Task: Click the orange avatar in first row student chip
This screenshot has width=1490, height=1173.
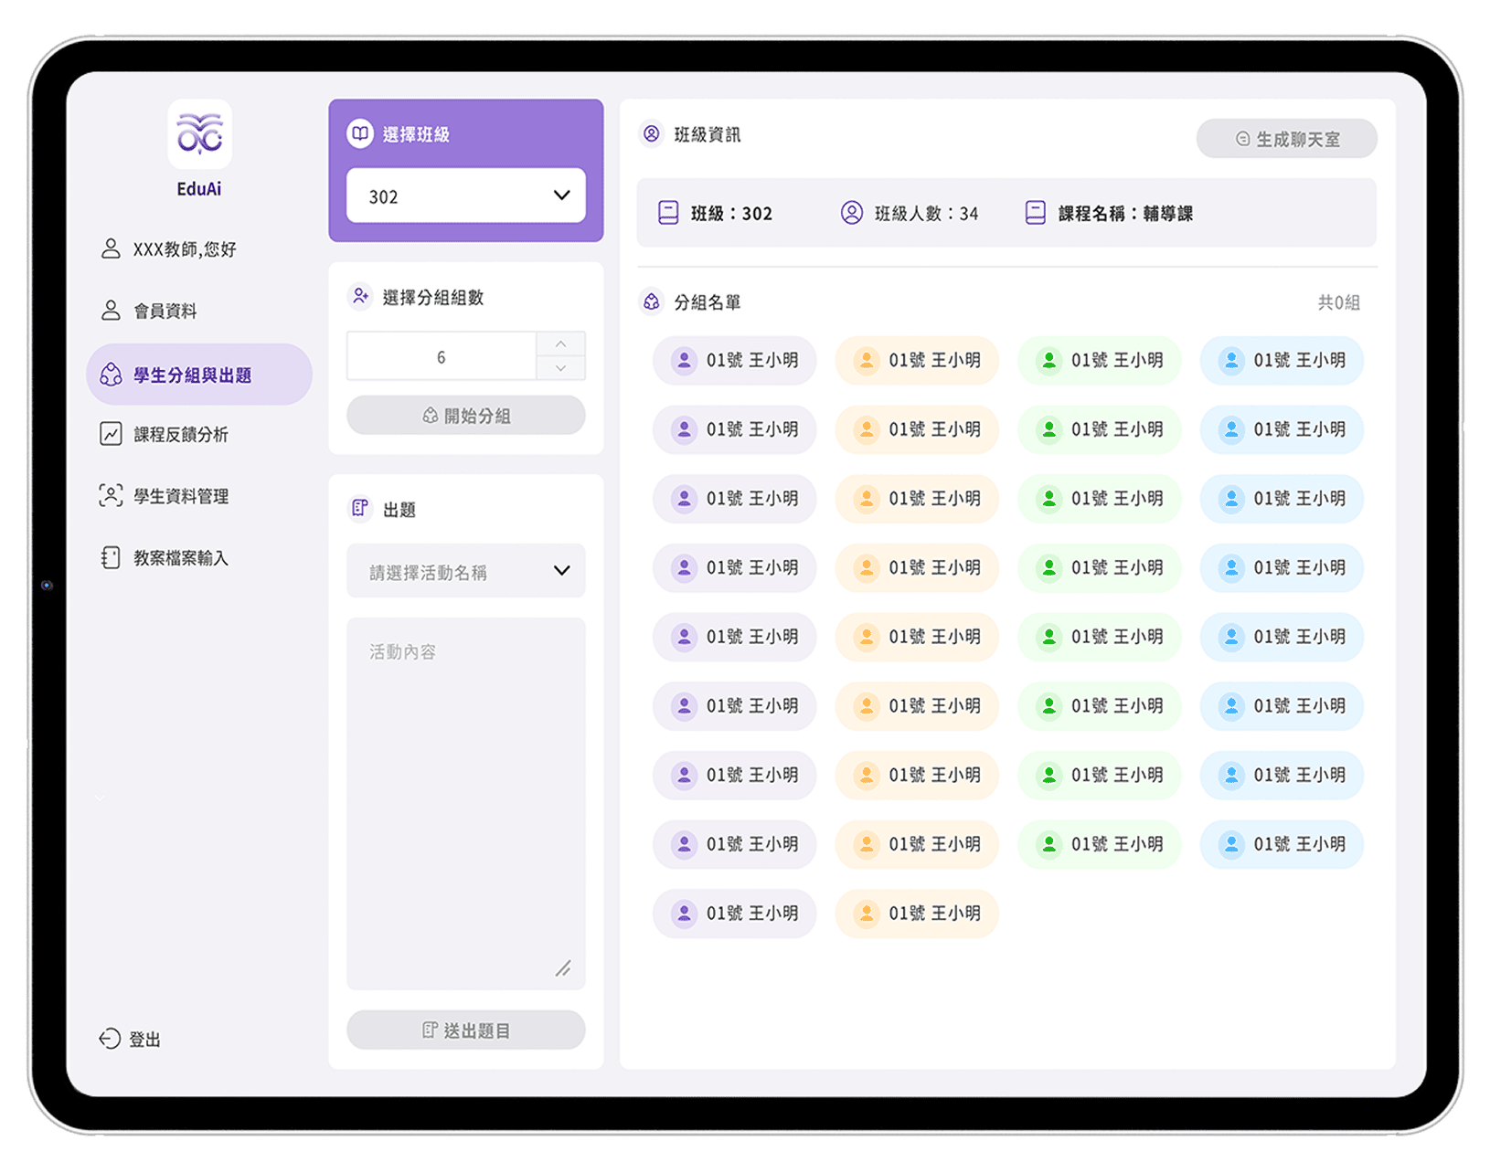Action: (x=866, y=360)
